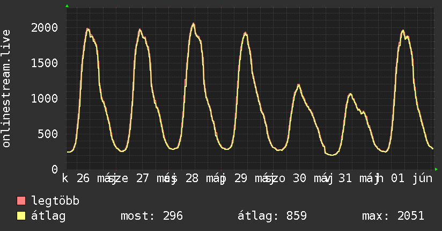Screen dimensions: 442x231
Task: Click the átlag legend label beside yellow swatch
Action: 48,216
